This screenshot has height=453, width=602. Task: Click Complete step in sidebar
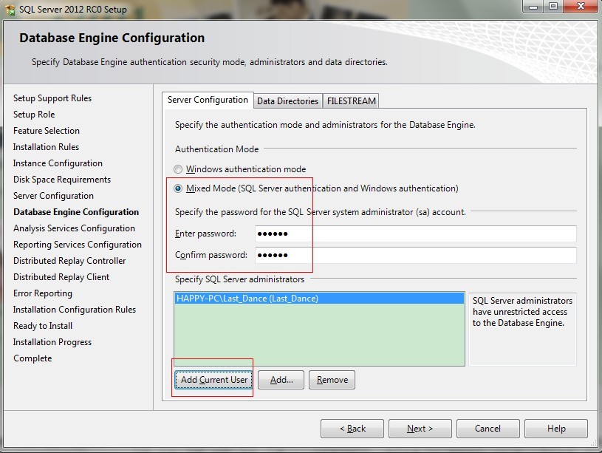[33, 358]
